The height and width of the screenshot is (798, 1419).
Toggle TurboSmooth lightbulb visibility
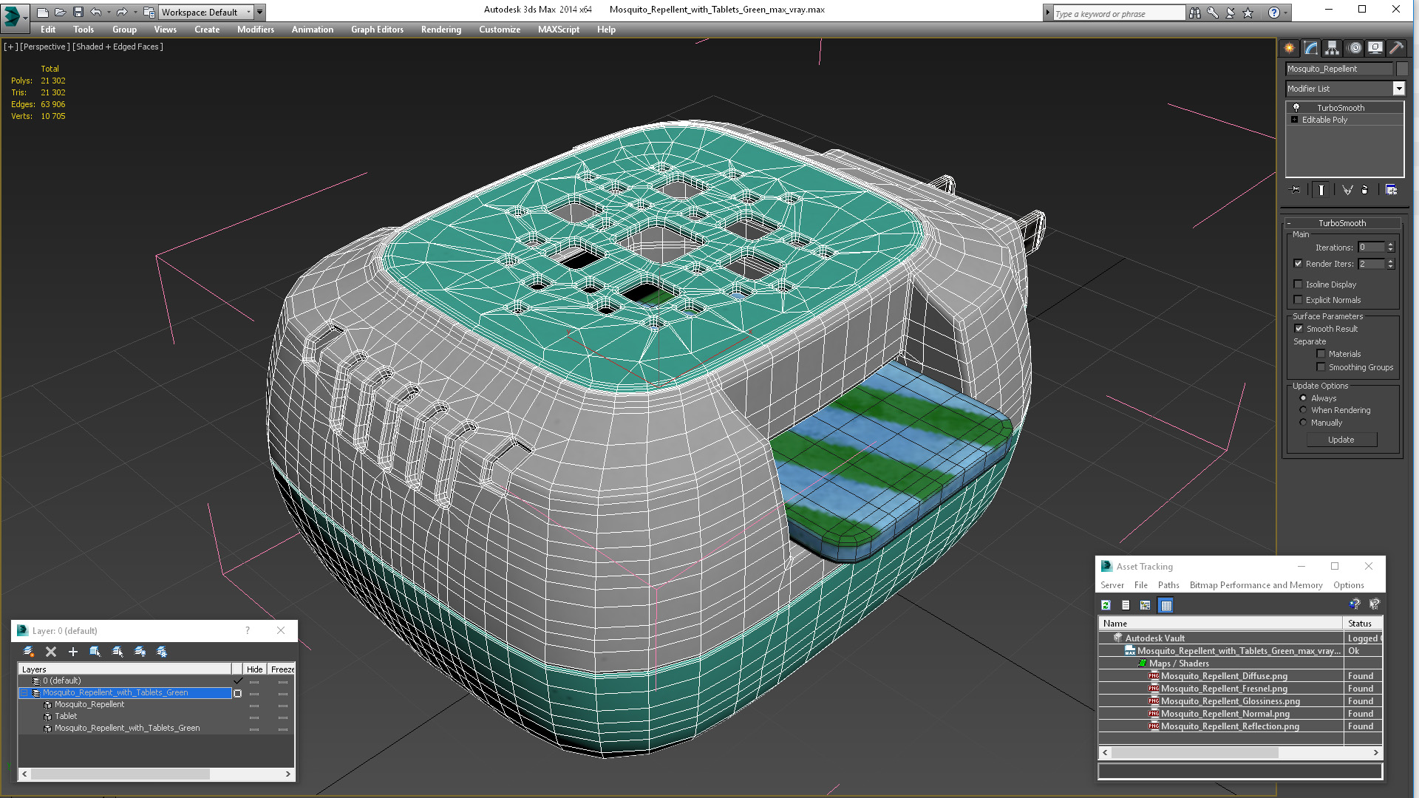1296,108
